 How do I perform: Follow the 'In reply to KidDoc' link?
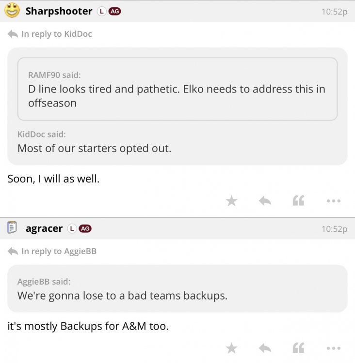(56, 34)
